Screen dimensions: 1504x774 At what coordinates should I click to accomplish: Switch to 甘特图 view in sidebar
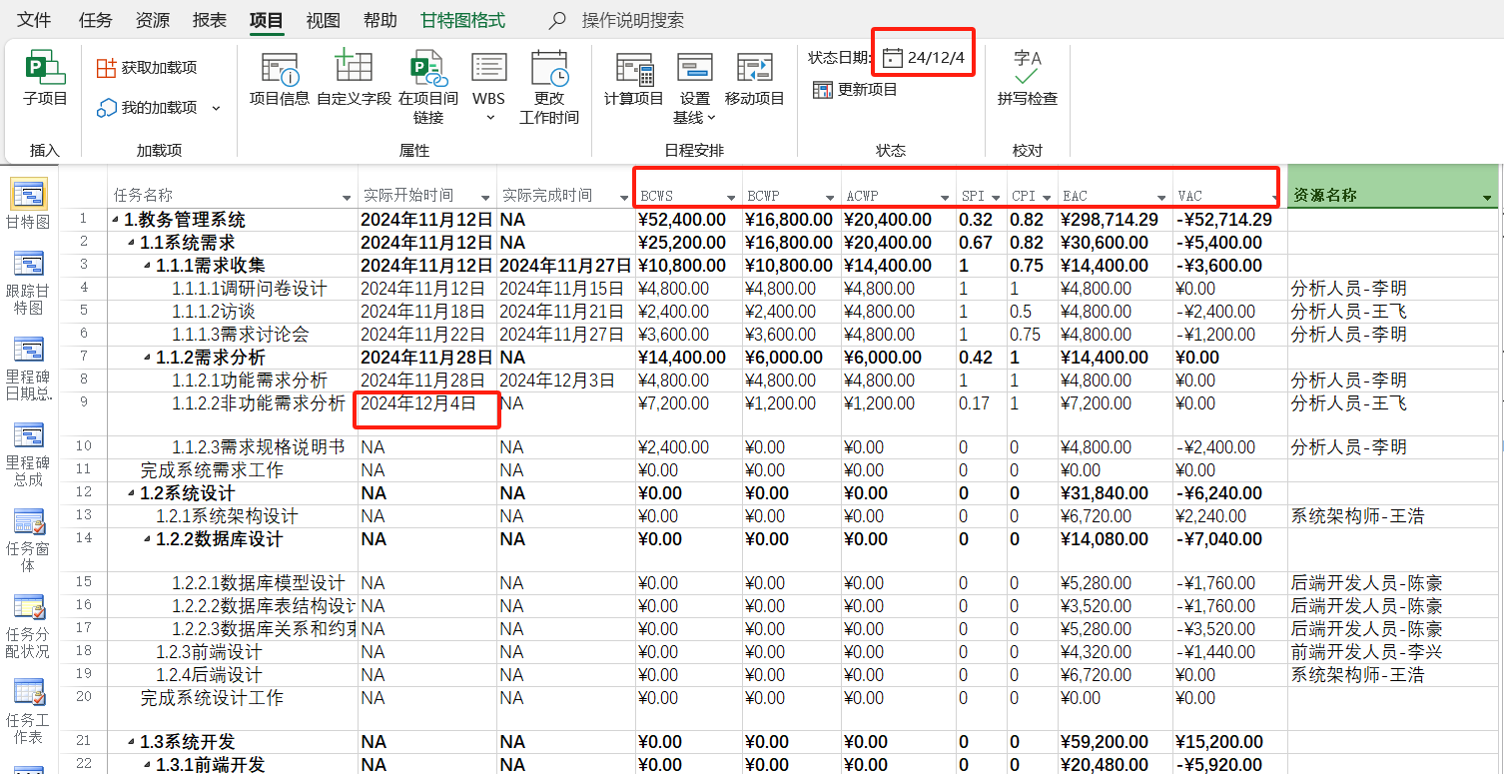(28, 204)
